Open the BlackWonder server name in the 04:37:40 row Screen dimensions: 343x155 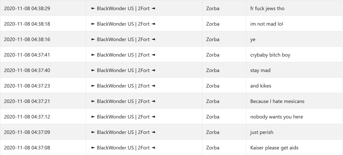coord(123,70)
